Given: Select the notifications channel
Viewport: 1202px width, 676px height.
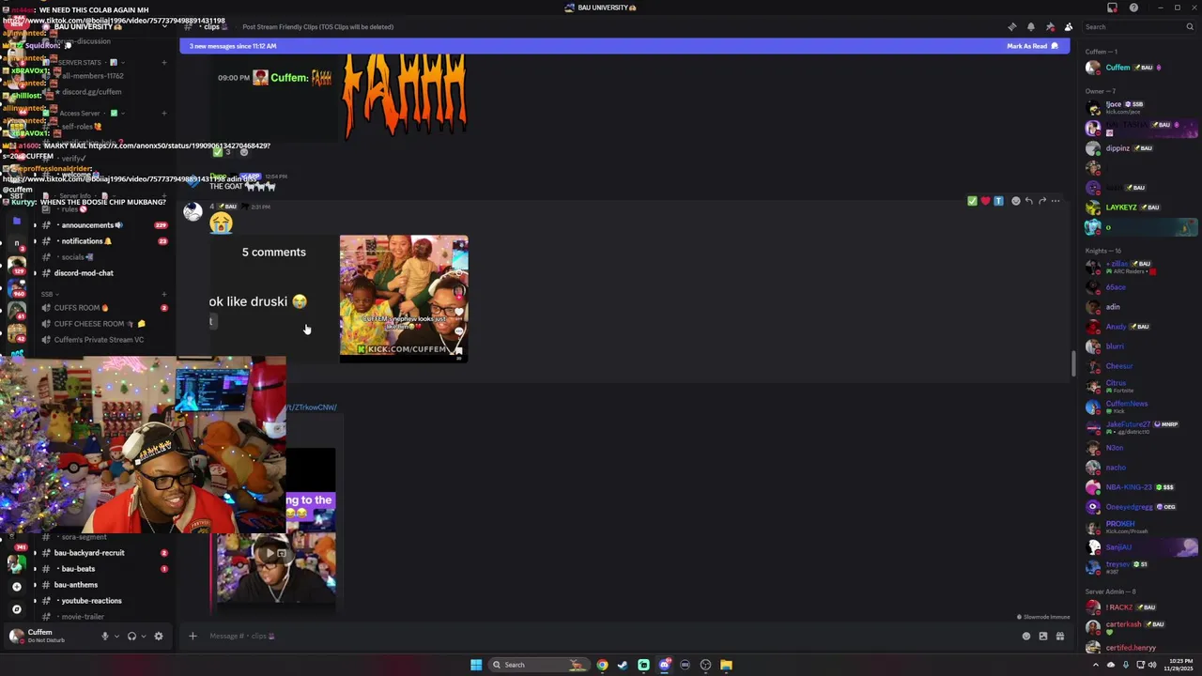Looking at the screenshot, I should pyautogui.click(x=86, y=241).
